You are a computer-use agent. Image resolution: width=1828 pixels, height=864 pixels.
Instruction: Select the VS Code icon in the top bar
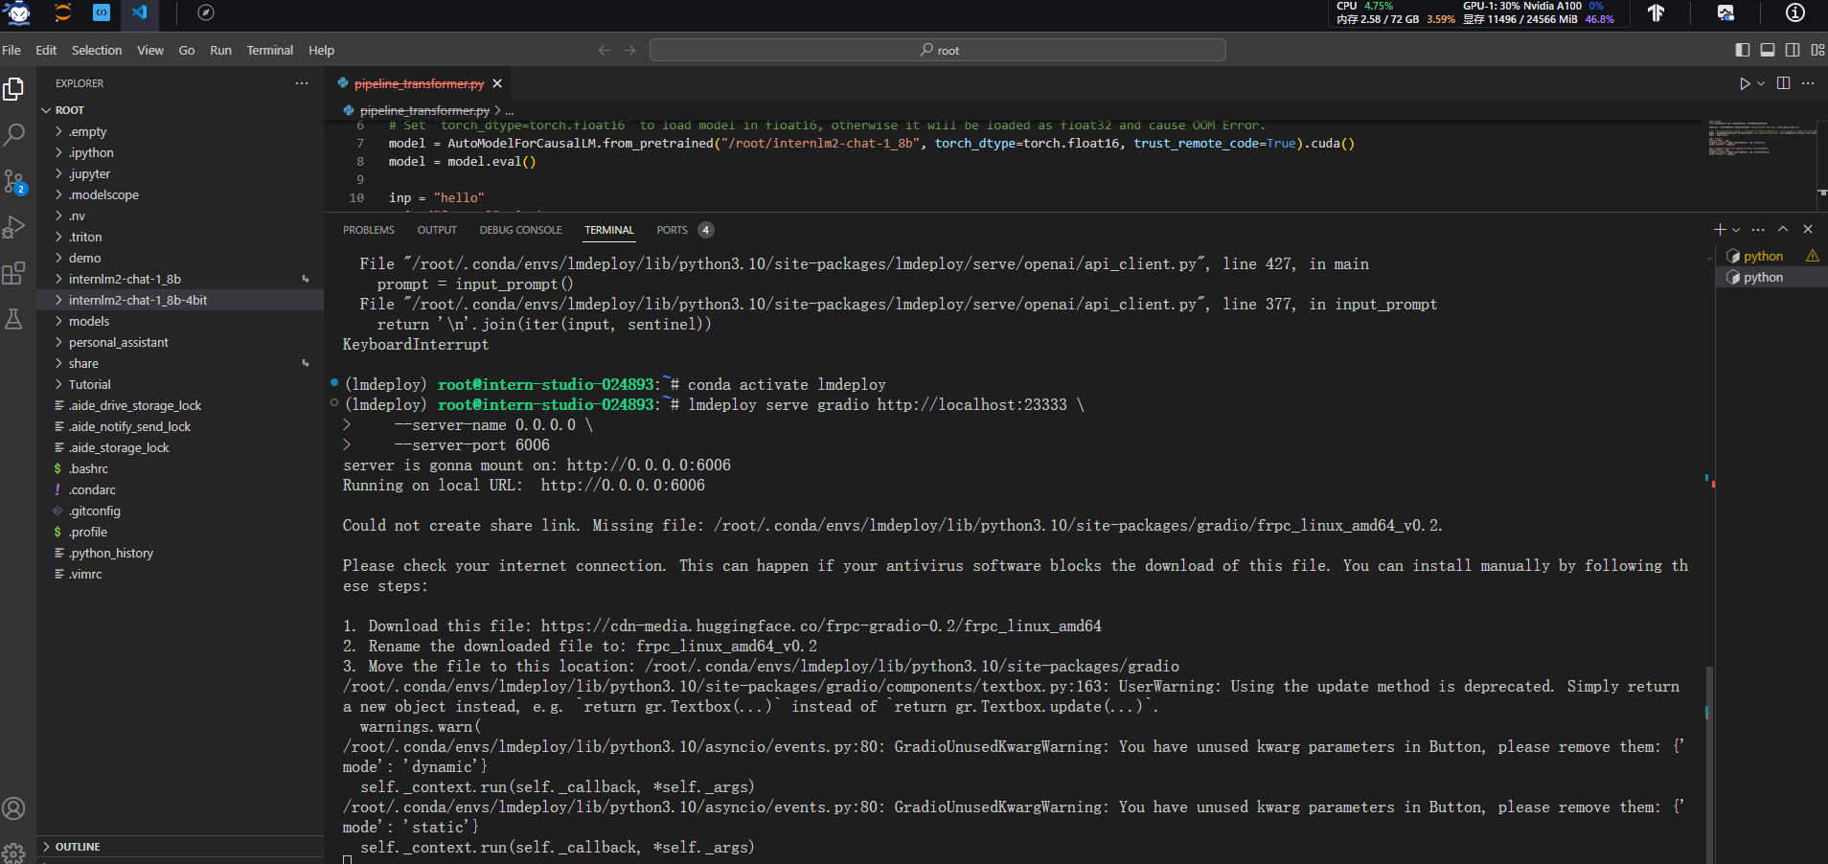click(140, 12)
